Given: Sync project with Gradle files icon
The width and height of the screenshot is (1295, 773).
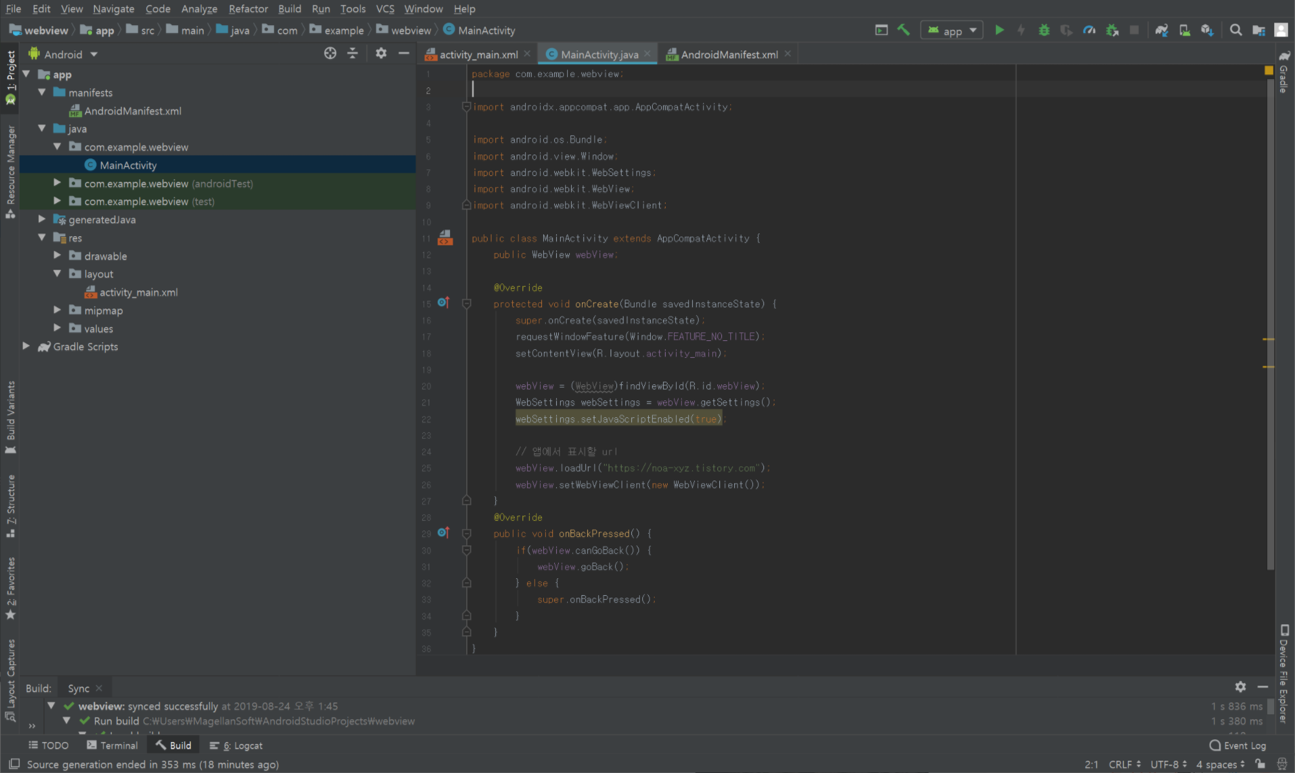Looking at the screenshot, I should tap(1162, 30).
